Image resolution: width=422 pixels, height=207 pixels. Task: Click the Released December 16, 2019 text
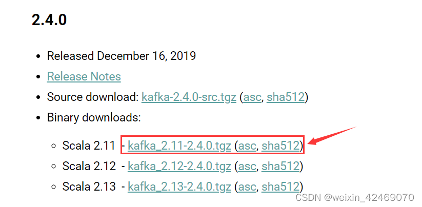122,56
